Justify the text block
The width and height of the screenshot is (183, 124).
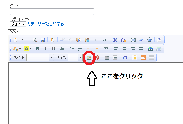(141, 48)
